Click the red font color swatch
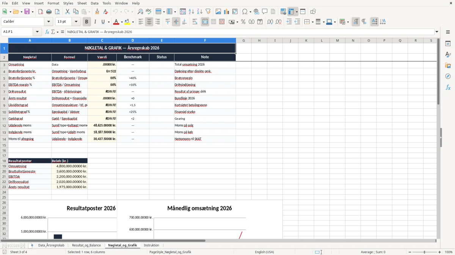Viewport: 455px width, 255px height. pos(116,22)
